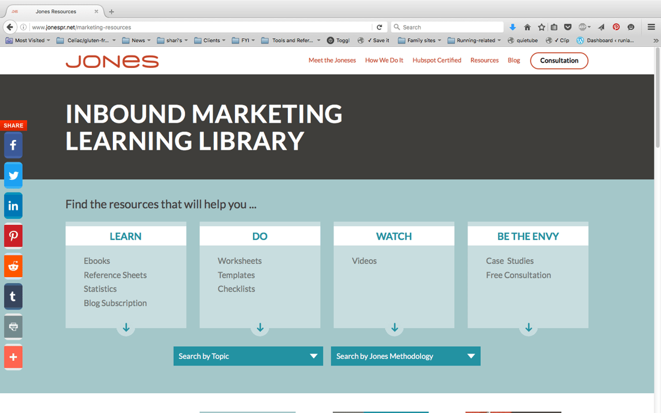Screen dimensions: 661x413
Task: Print the page using the printer share icon
Action: click(x=13, y=326)
